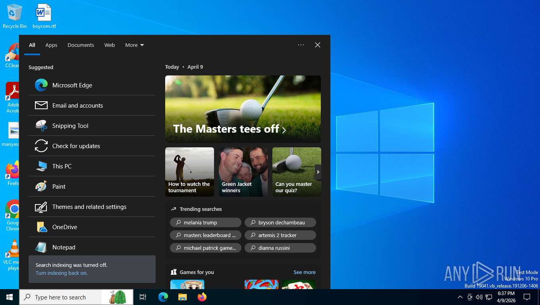This screenshot has width=540, height=305.
Task: Launch Snipping Tool from suggestions
Action: [92, 126]
